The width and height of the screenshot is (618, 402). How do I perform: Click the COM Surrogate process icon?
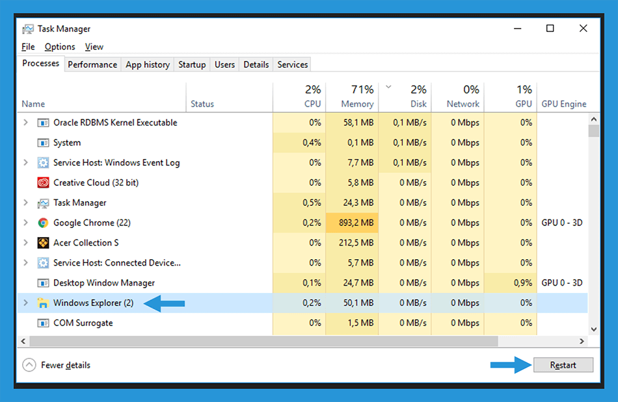pos(43,323)
